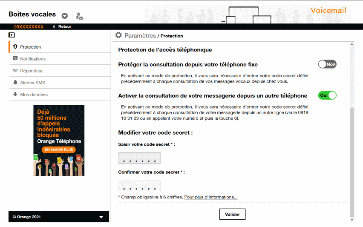Image resolution: width=363 pixels, height=227 pixels.
Task: Click the Confirmer votre code secret field
Action: (139, 186)
